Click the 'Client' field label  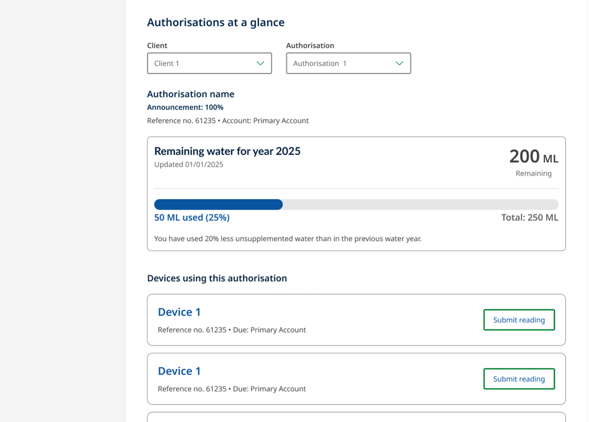157,46
